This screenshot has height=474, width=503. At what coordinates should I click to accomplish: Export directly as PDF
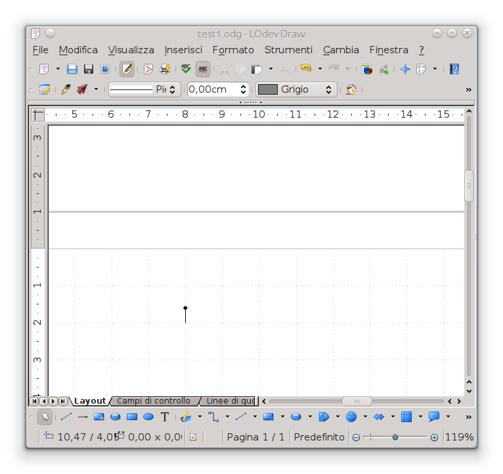click(x=148, y=69)
